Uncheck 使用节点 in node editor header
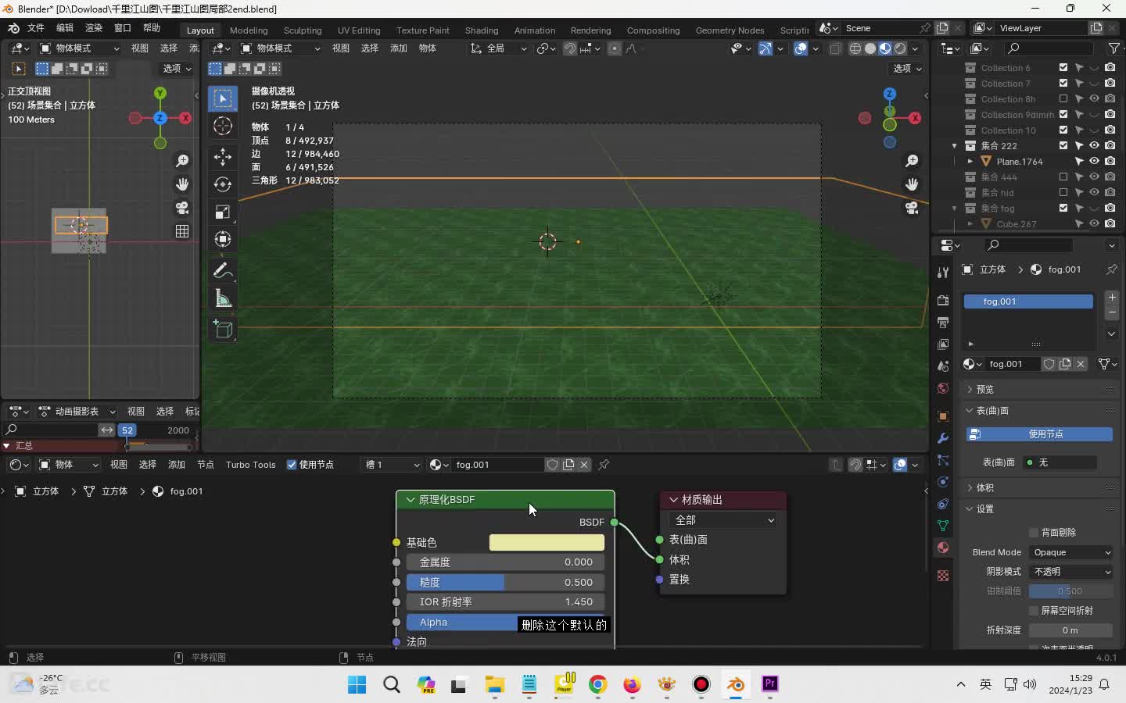Screen dimensions: 1126x703 click(292, 465)
